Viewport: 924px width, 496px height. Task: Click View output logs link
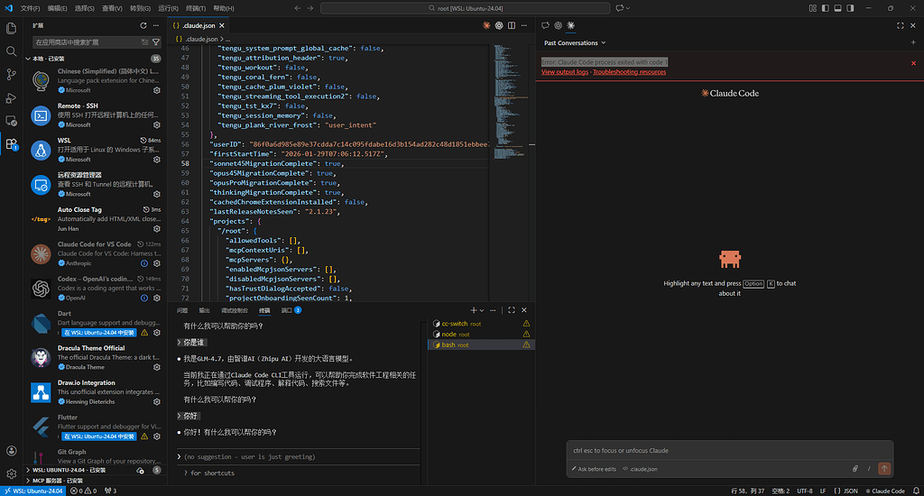[x=565, y=72]
